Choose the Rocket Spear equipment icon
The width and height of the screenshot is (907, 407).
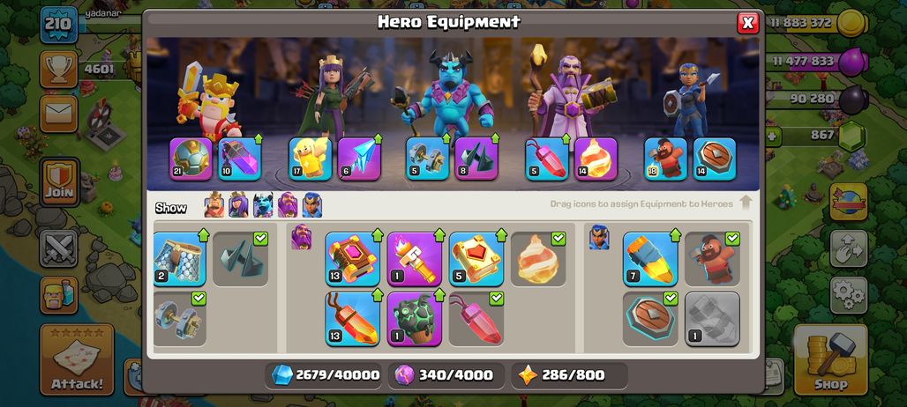coord(650,259)
